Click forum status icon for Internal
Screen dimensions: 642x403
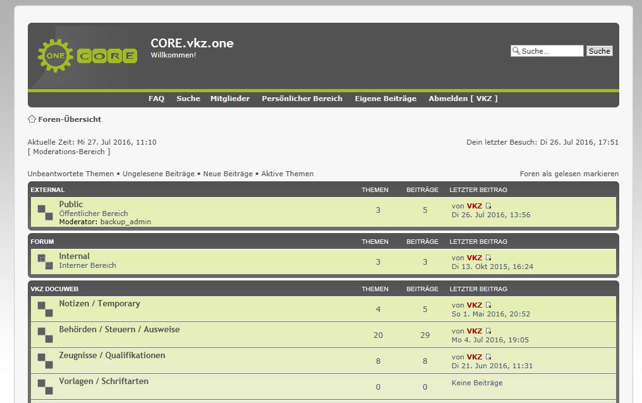pyautogui.click(x=45, y=262)
